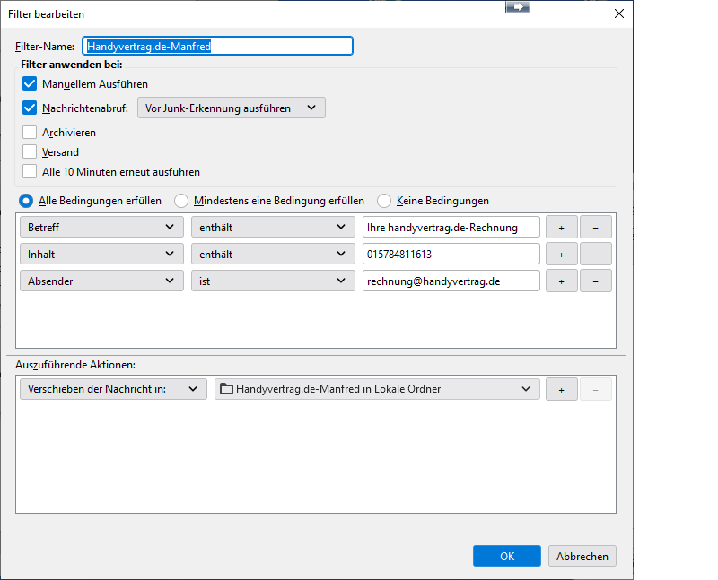The width and height of the screenshot is (718, 580).
Task: Select Alle Bedingungen erfüllen radio button
Action: click(26, 201)
